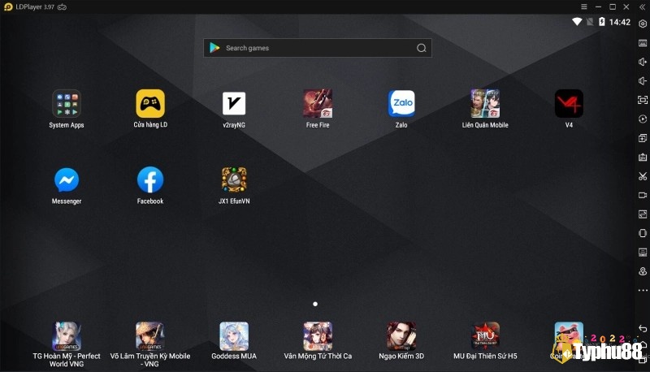This screenshot has height=372, width=650.
Task: Open emulator settings gear in sidebar
Action: pyautogui.click(x=643, y=24)
